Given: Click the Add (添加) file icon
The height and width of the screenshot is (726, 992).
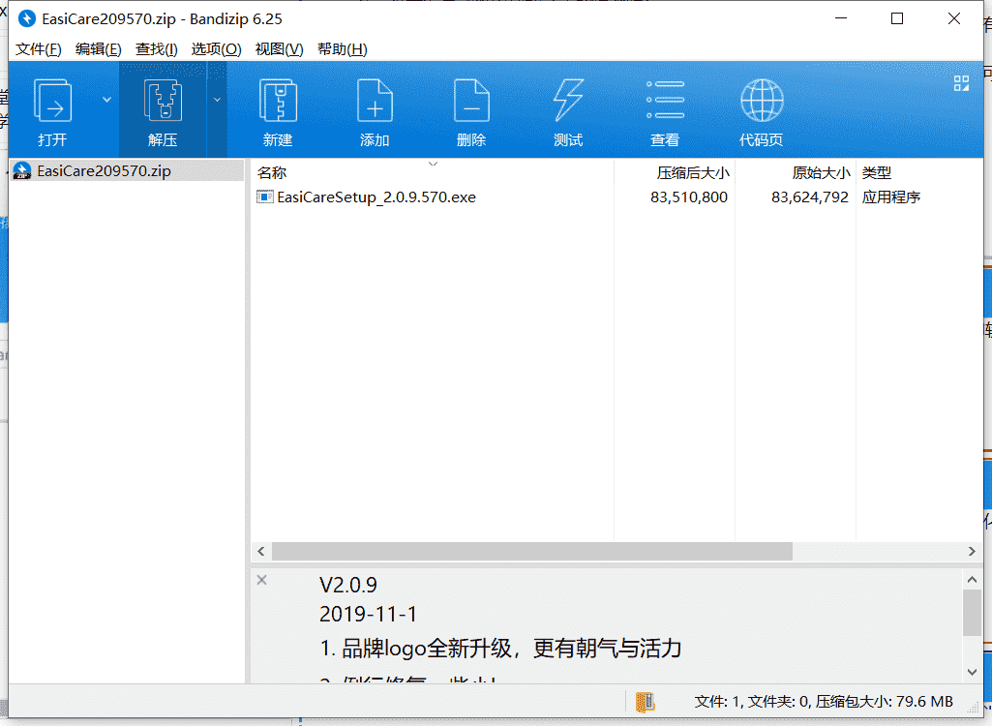Looking at the screenshot, I should tap(375, 100).
